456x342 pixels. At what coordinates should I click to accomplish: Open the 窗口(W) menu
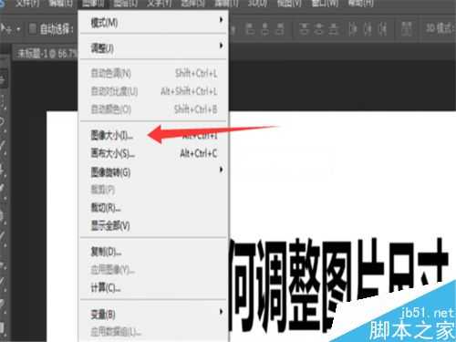(x=325, y=3)
